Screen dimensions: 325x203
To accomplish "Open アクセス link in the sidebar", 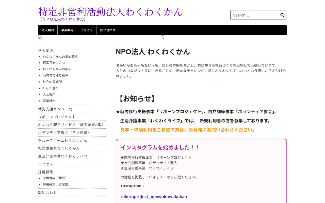I will tap(45, 164).
